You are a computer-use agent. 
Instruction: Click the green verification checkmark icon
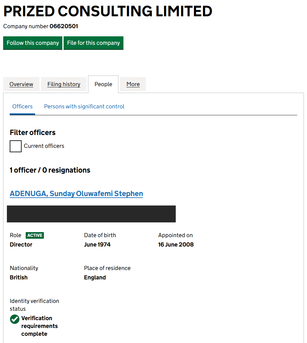15,319
